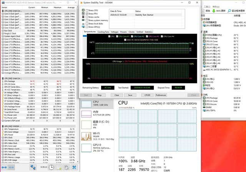The width and height of the screenshot is (246, 172).
Task: Select GPU 0 entry in Task Manager sidebar
Action: pos(97,147)
